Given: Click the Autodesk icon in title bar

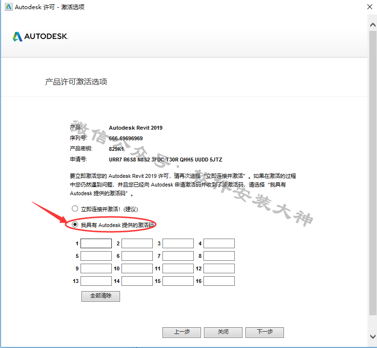Looking at the screenshot, I should click(x=9, y=7).
